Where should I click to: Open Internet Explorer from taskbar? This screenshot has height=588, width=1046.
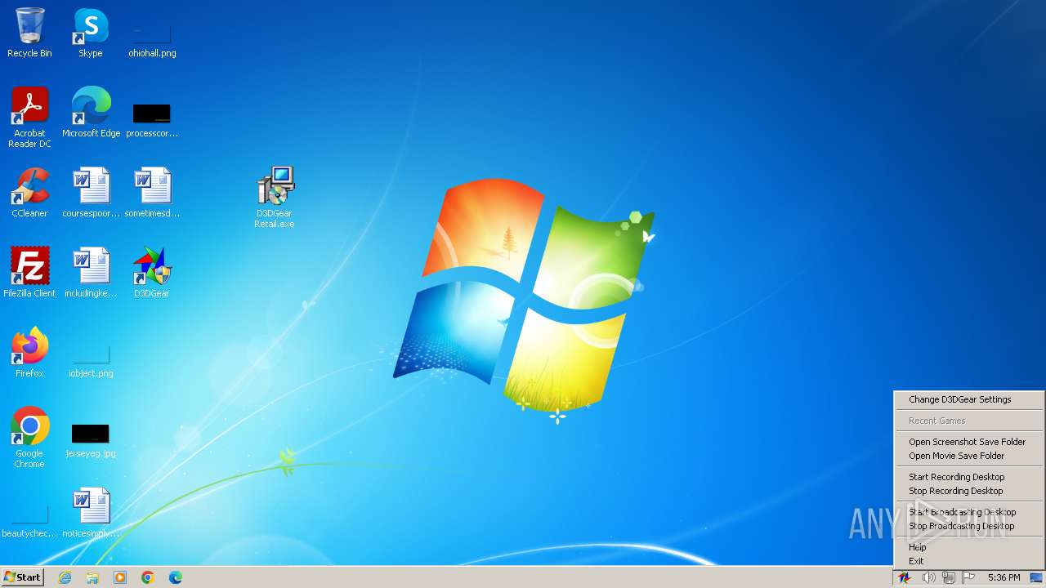point(65,577)
